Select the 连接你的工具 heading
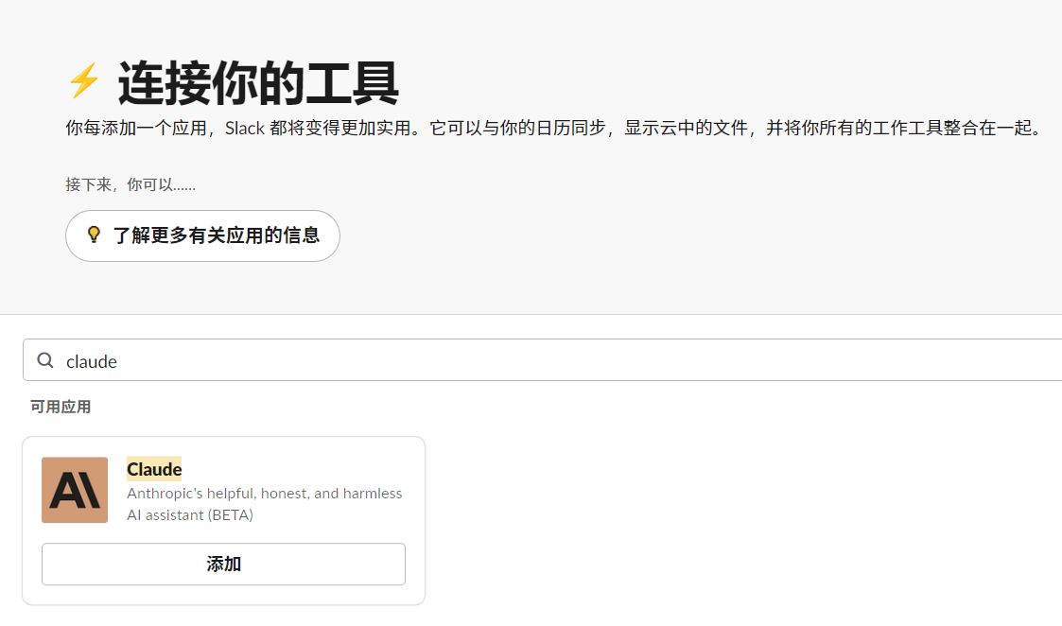1062x626 pixels. (258, 82)
